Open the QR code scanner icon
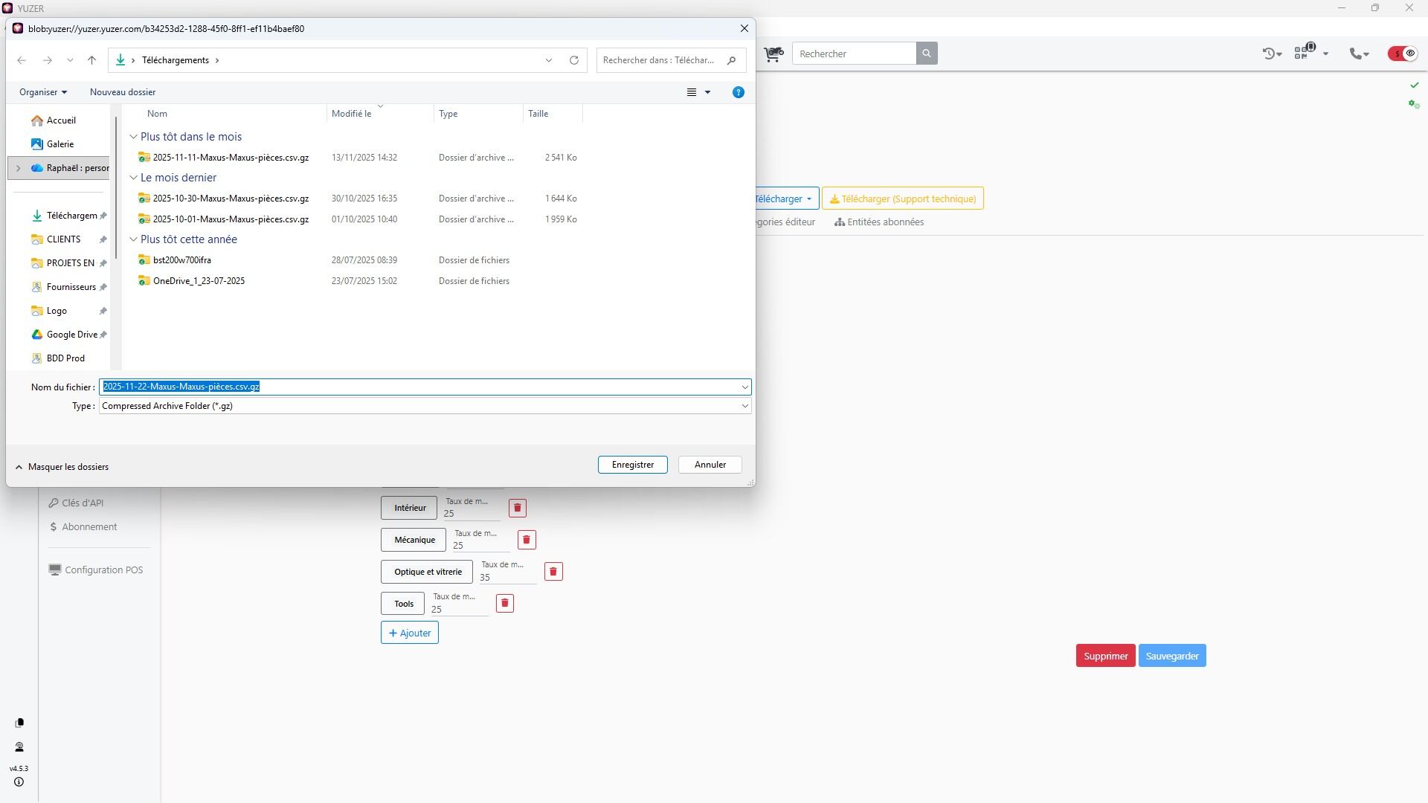 [1302, 53]
